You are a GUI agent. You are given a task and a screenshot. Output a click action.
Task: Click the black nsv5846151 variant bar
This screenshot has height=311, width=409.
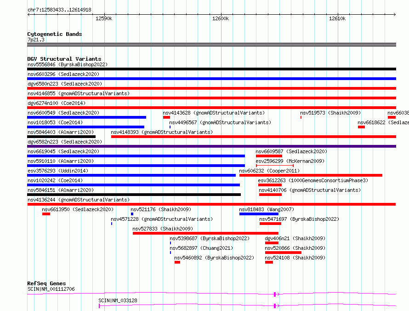point(134,195)
